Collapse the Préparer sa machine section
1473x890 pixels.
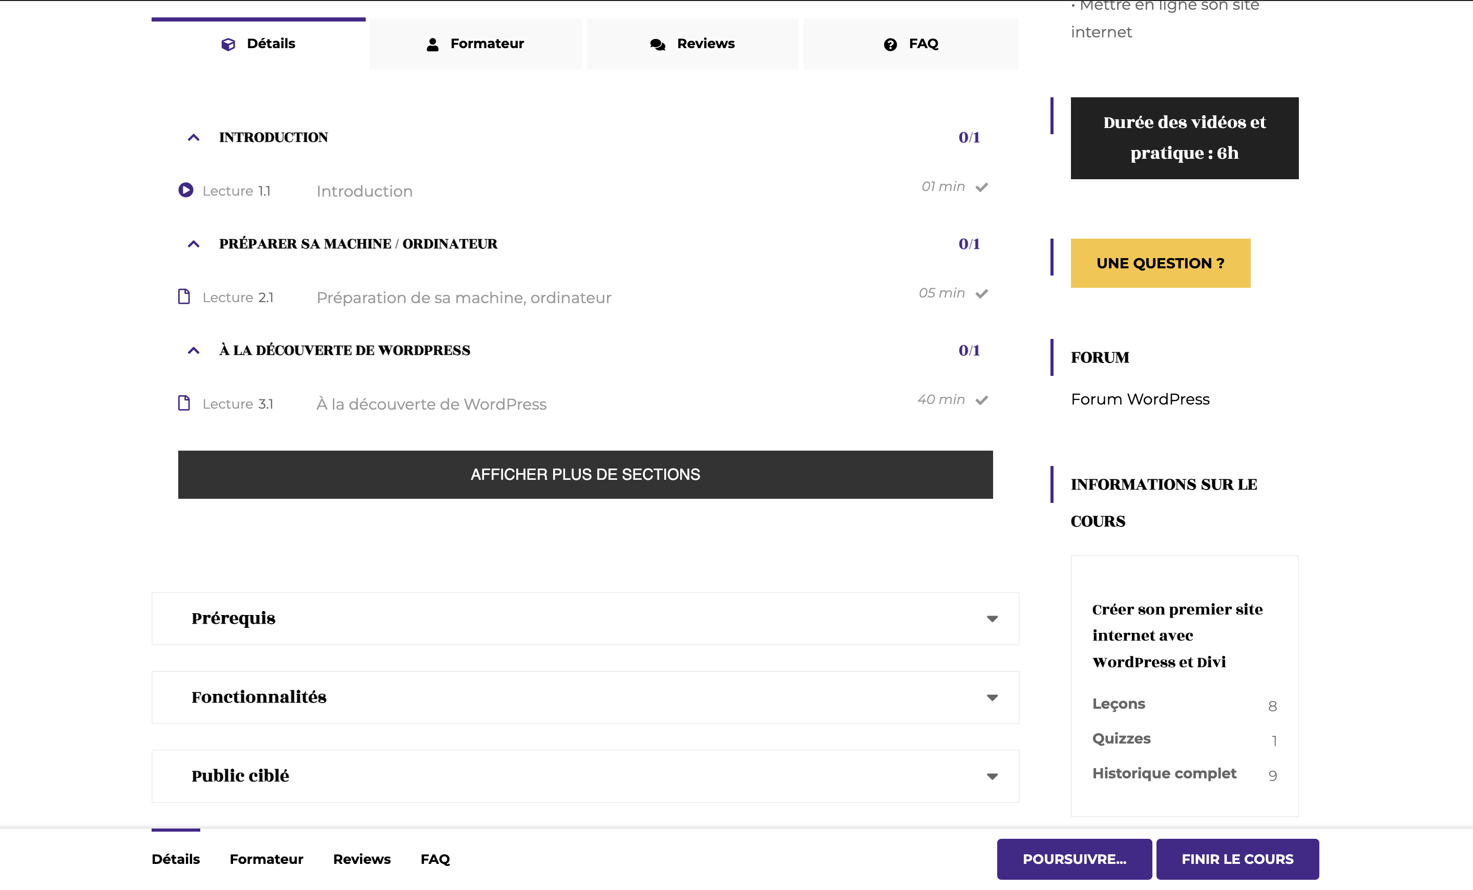(193, 244)
